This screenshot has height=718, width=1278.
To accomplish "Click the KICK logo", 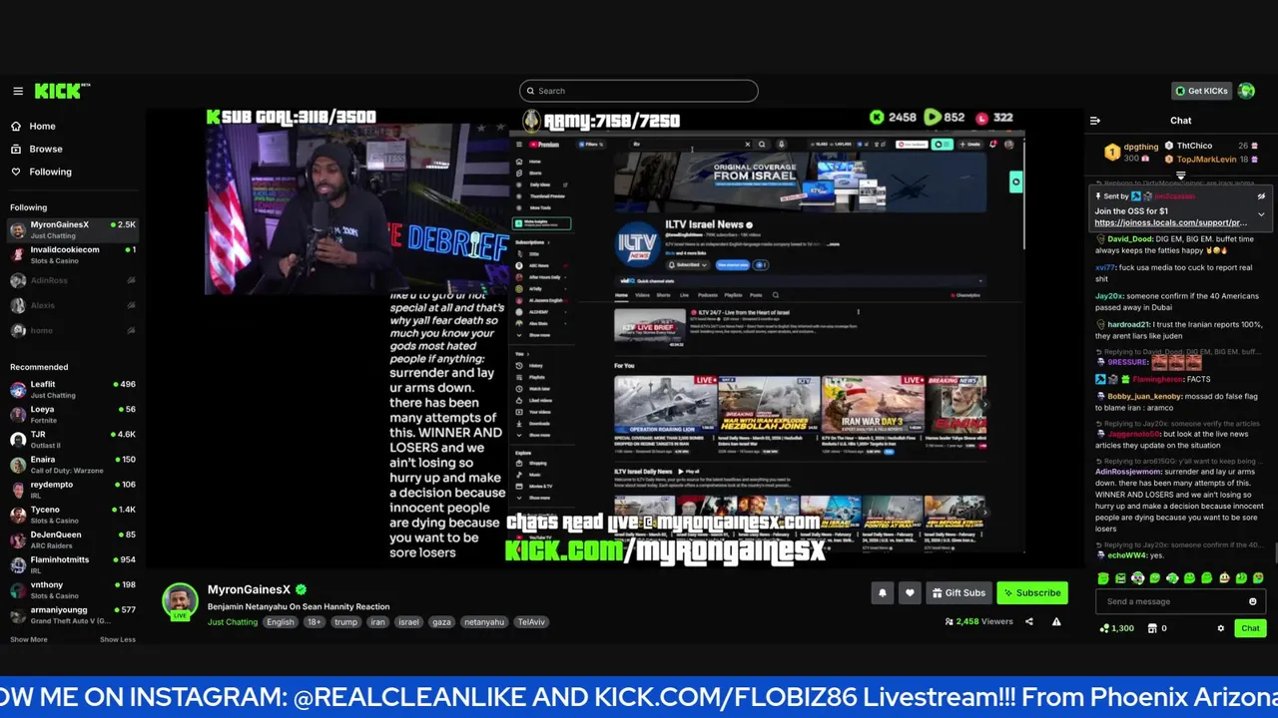I will pyautogui.click(x=62, y=91).
